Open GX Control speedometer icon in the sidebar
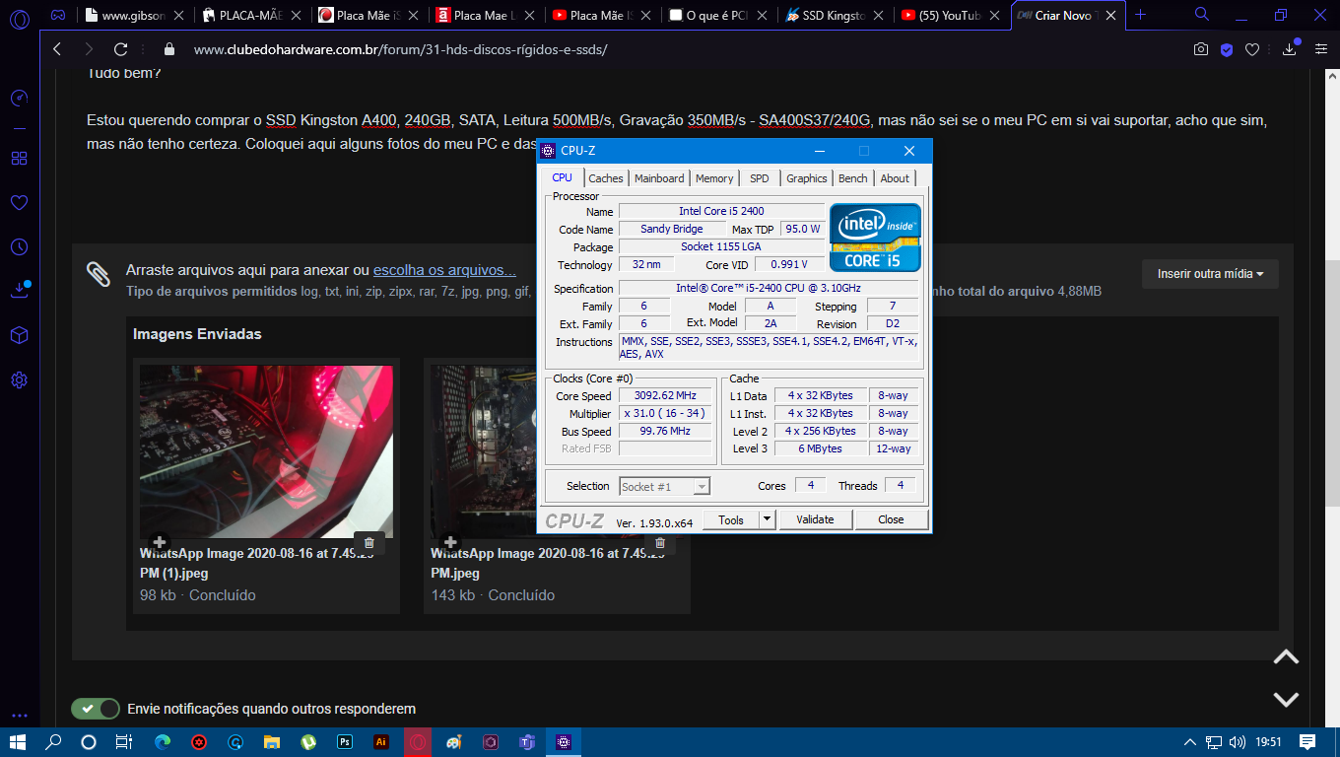The width and height of the screenshot is (1340, 757). pyautogui.click(x=19, y=99)
